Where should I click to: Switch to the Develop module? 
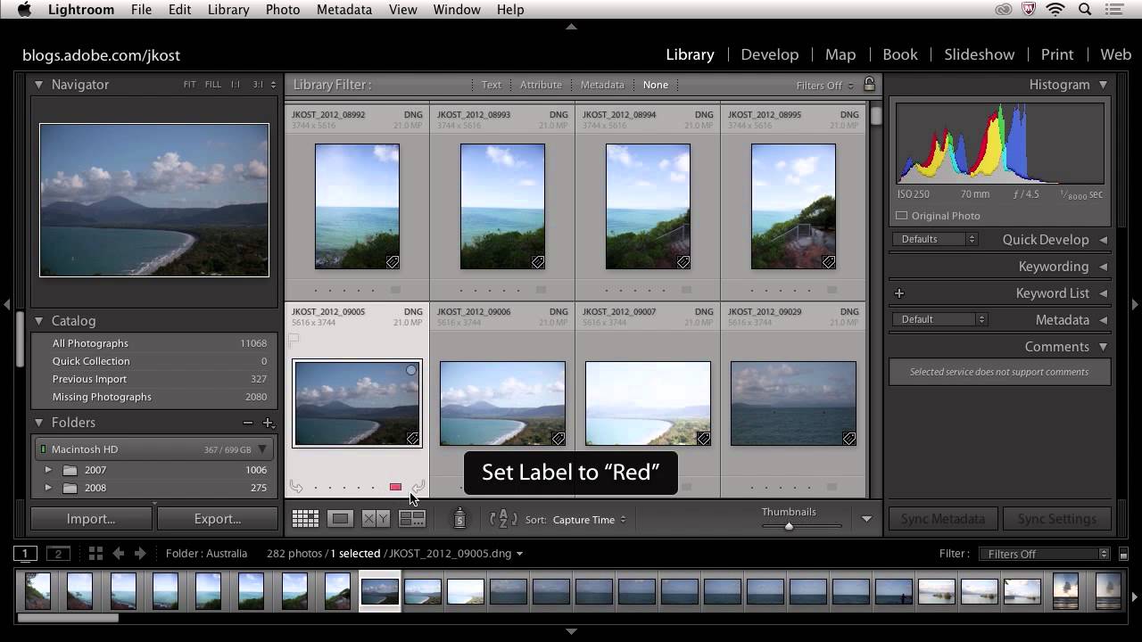tap(770, 54)
